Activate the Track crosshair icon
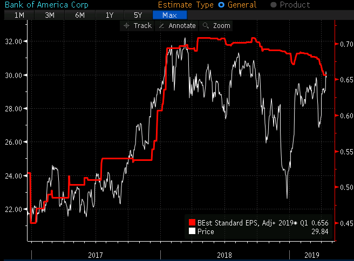The height and width of the screenshot is (261, 354). click(x=127, y=26)
